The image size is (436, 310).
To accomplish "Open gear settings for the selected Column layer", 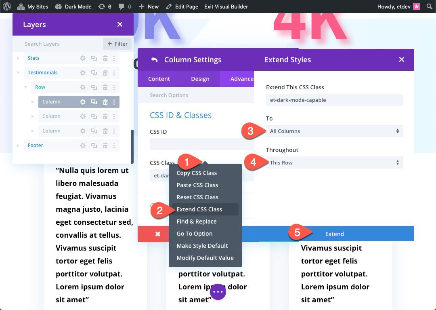I will coord(83,101).
